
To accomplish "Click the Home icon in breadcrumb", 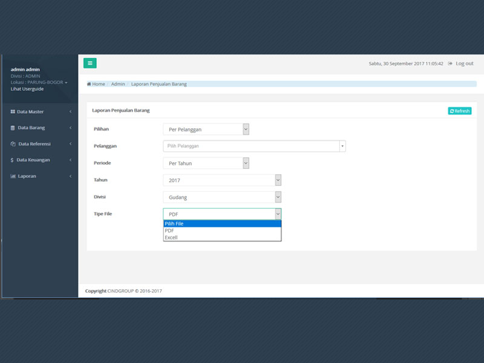I will point(89,84).
